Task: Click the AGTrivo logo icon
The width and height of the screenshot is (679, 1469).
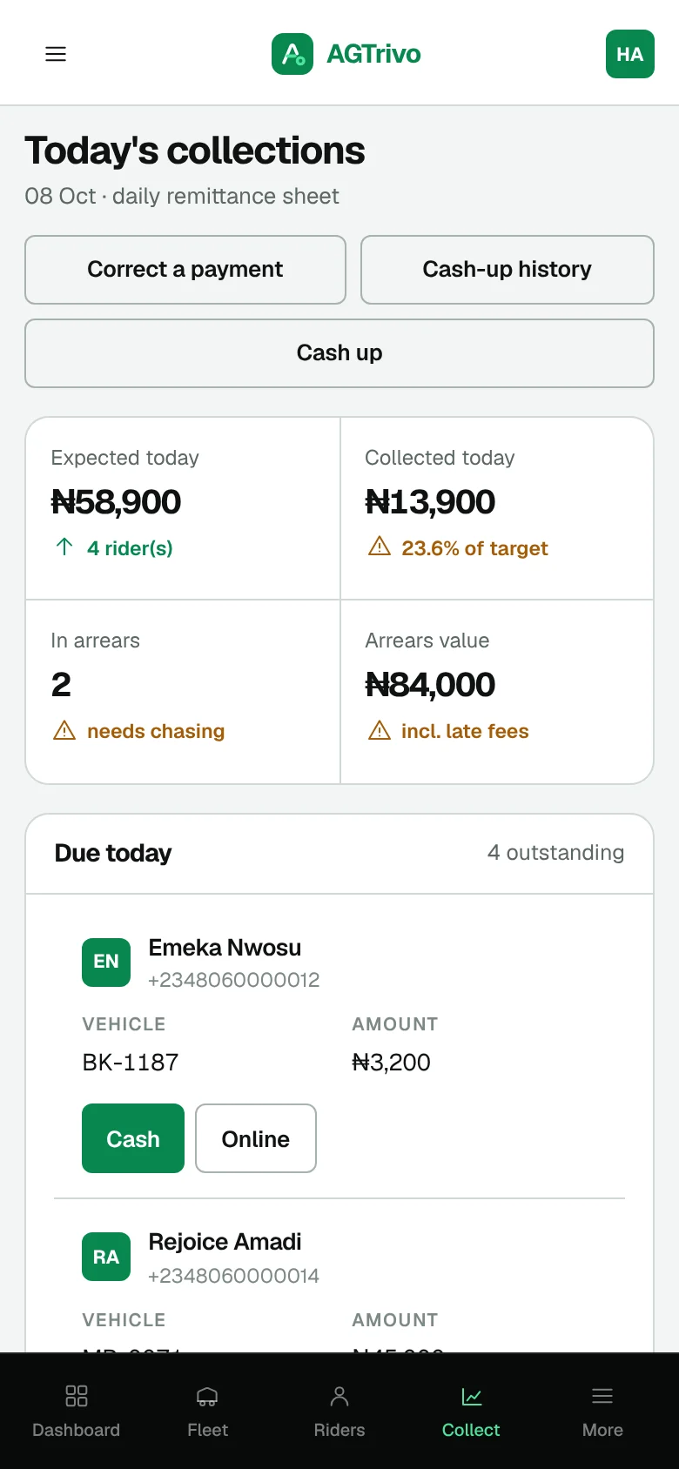Action: (x=292, y=54)
